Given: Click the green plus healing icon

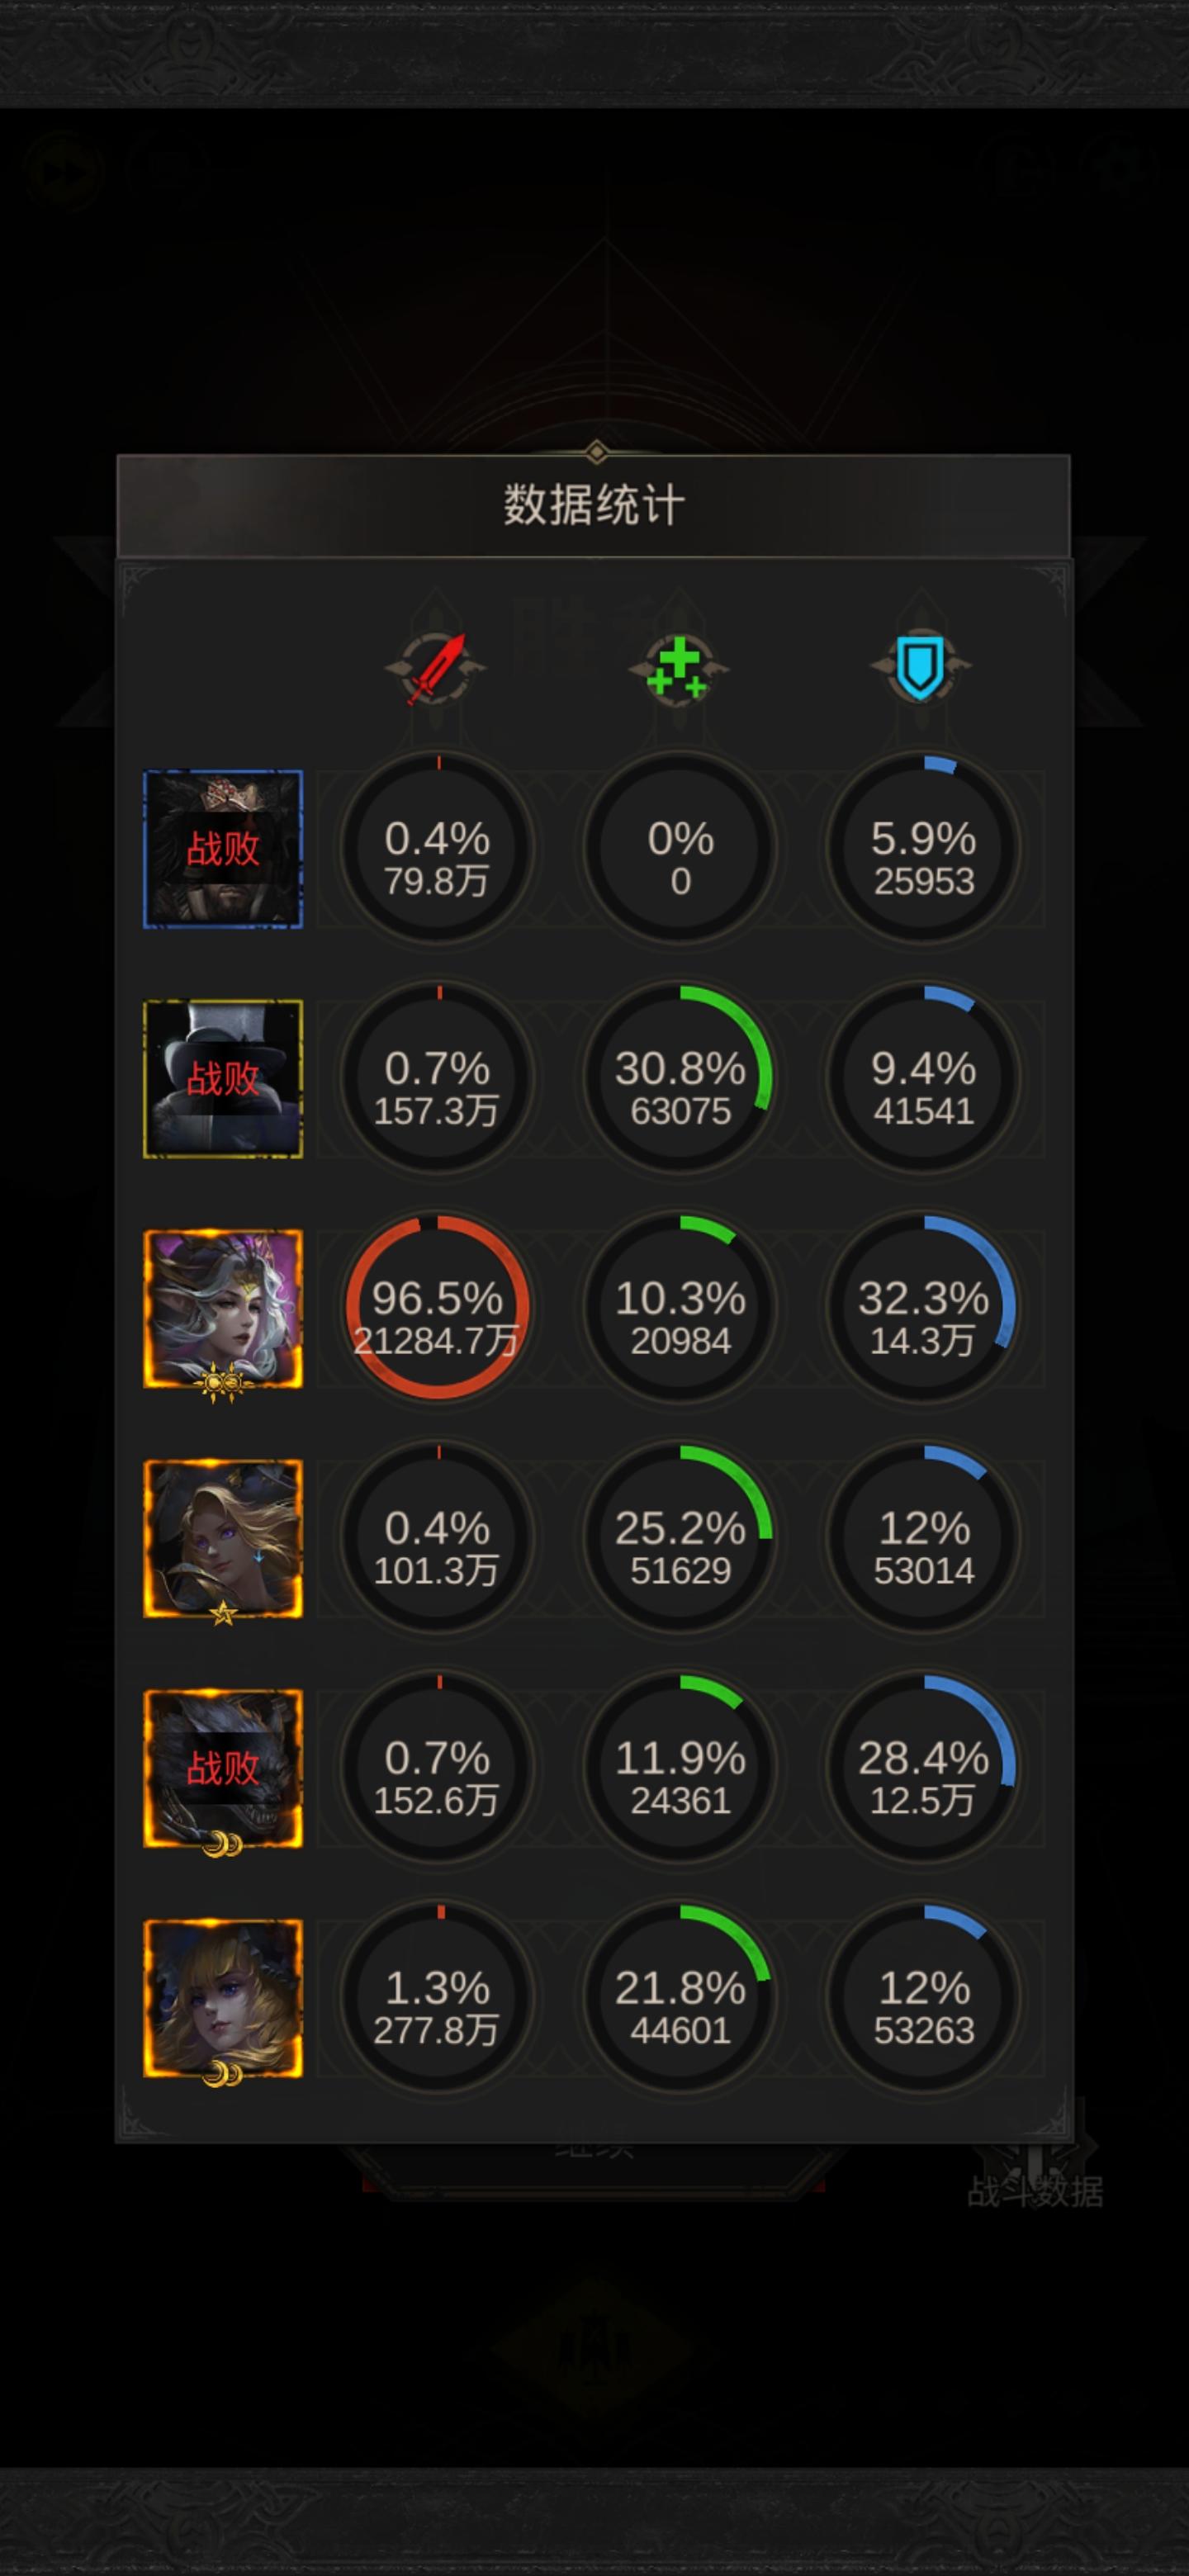Looking at the screenshot, I should [679, 669].
